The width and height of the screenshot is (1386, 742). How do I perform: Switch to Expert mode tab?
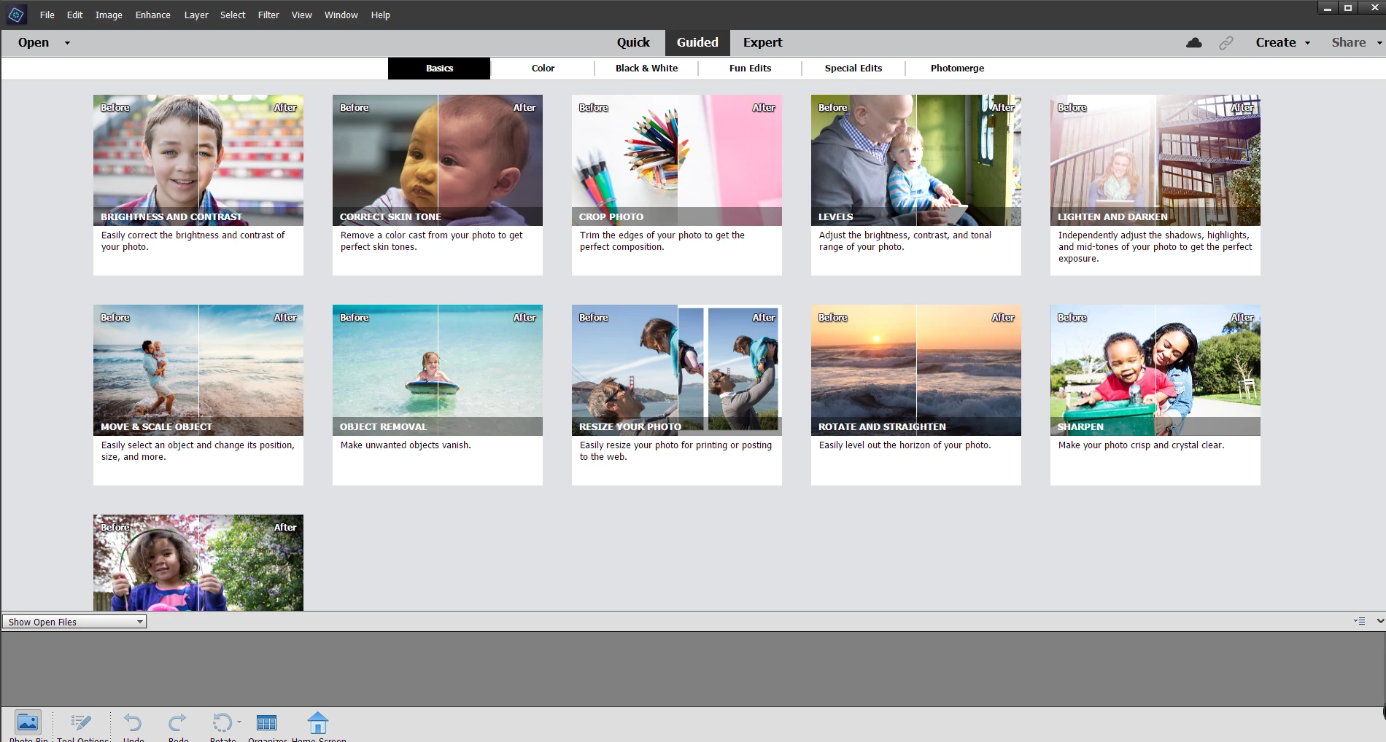(x=762, y=42)
